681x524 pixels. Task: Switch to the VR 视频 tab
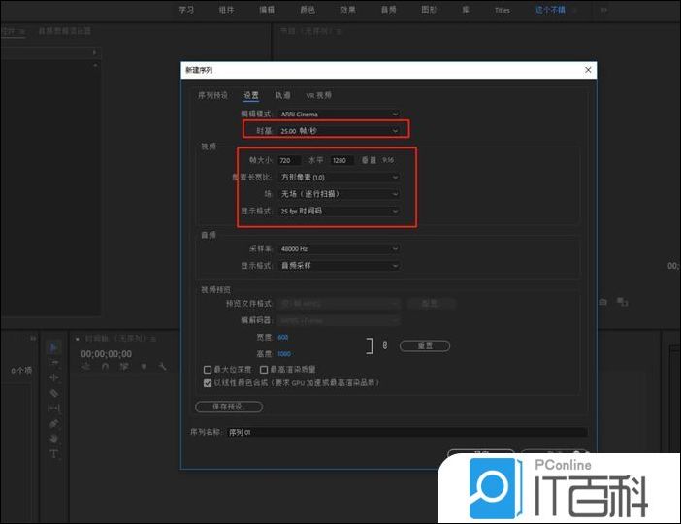pyautogui.click(x=319, y=95)
